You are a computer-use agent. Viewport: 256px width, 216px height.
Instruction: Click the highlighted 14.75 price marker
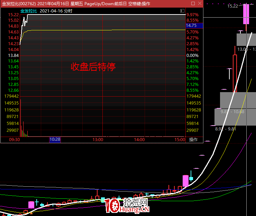click(x=194, y=26)
